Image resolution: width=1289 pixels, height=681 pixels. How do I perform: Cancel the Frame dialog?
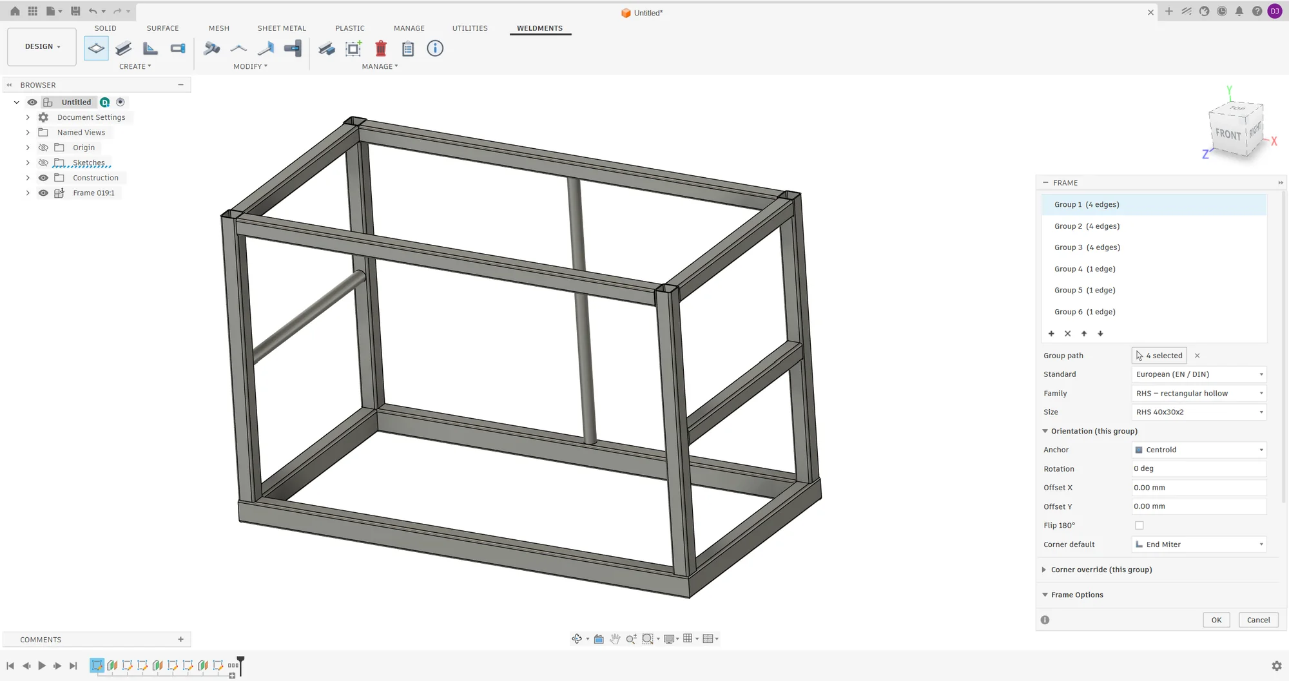pyautogui.click(x=1258, y=620)
